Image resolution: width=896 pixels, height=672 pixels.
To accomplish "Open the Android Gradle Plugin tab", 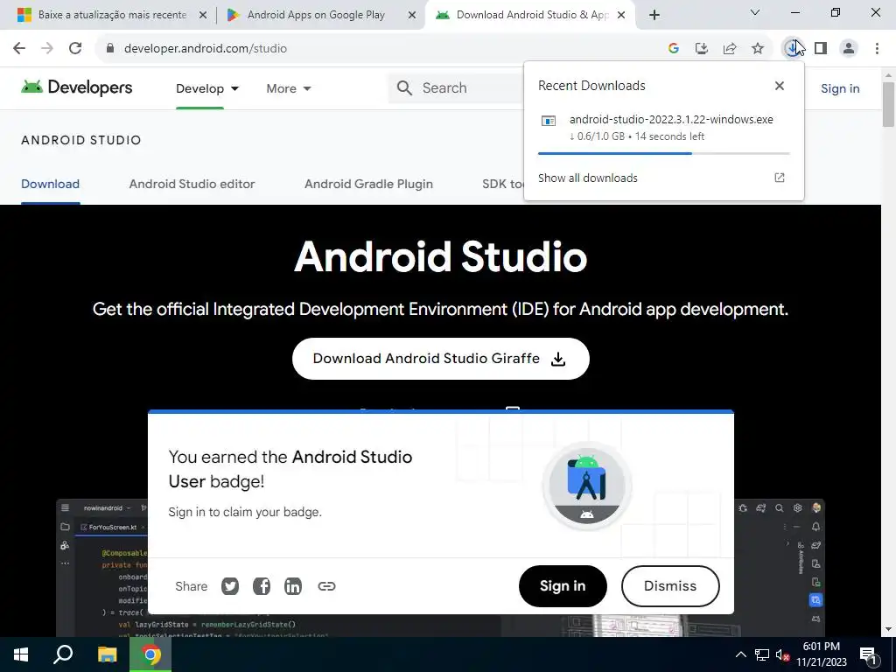I will (x=368, y=184).
